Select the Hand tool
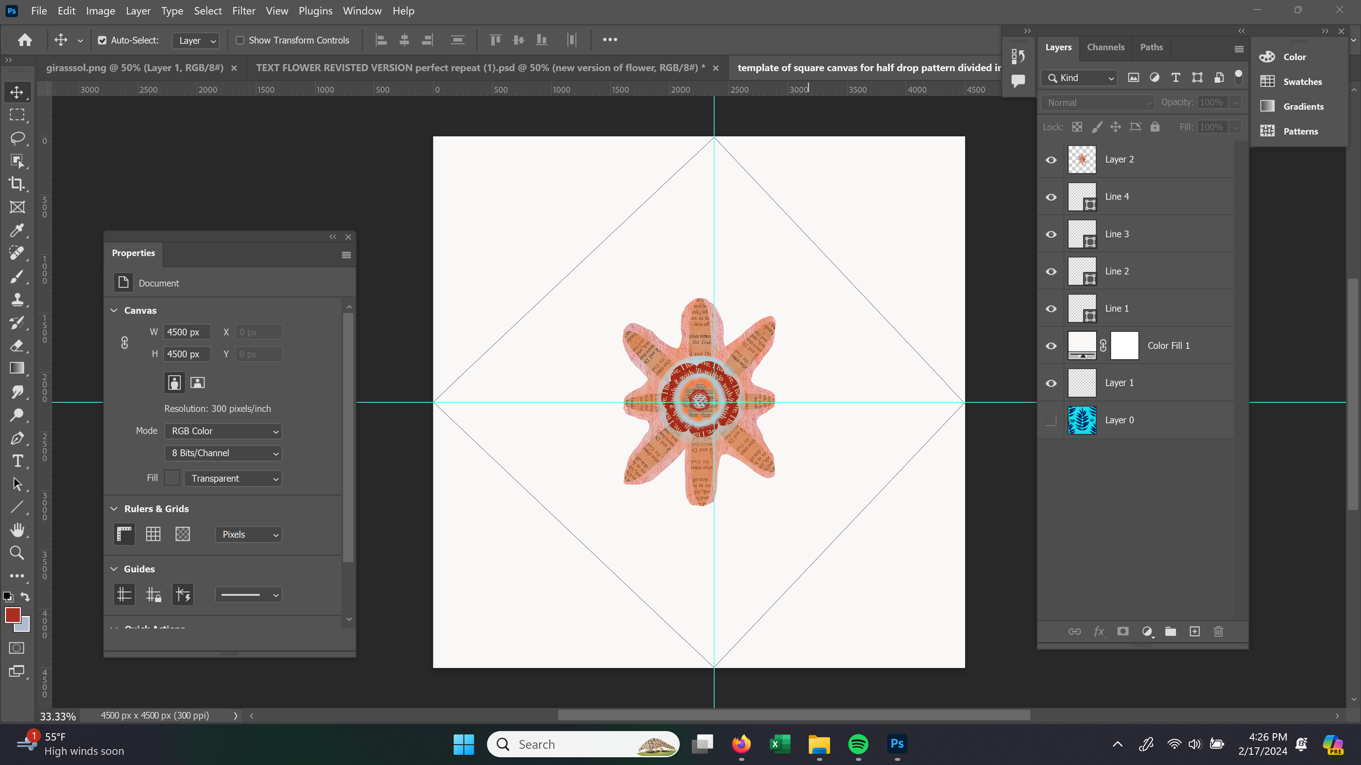Image resolution: width=1361 pixels, height=765 pixels. click(17, 530)
